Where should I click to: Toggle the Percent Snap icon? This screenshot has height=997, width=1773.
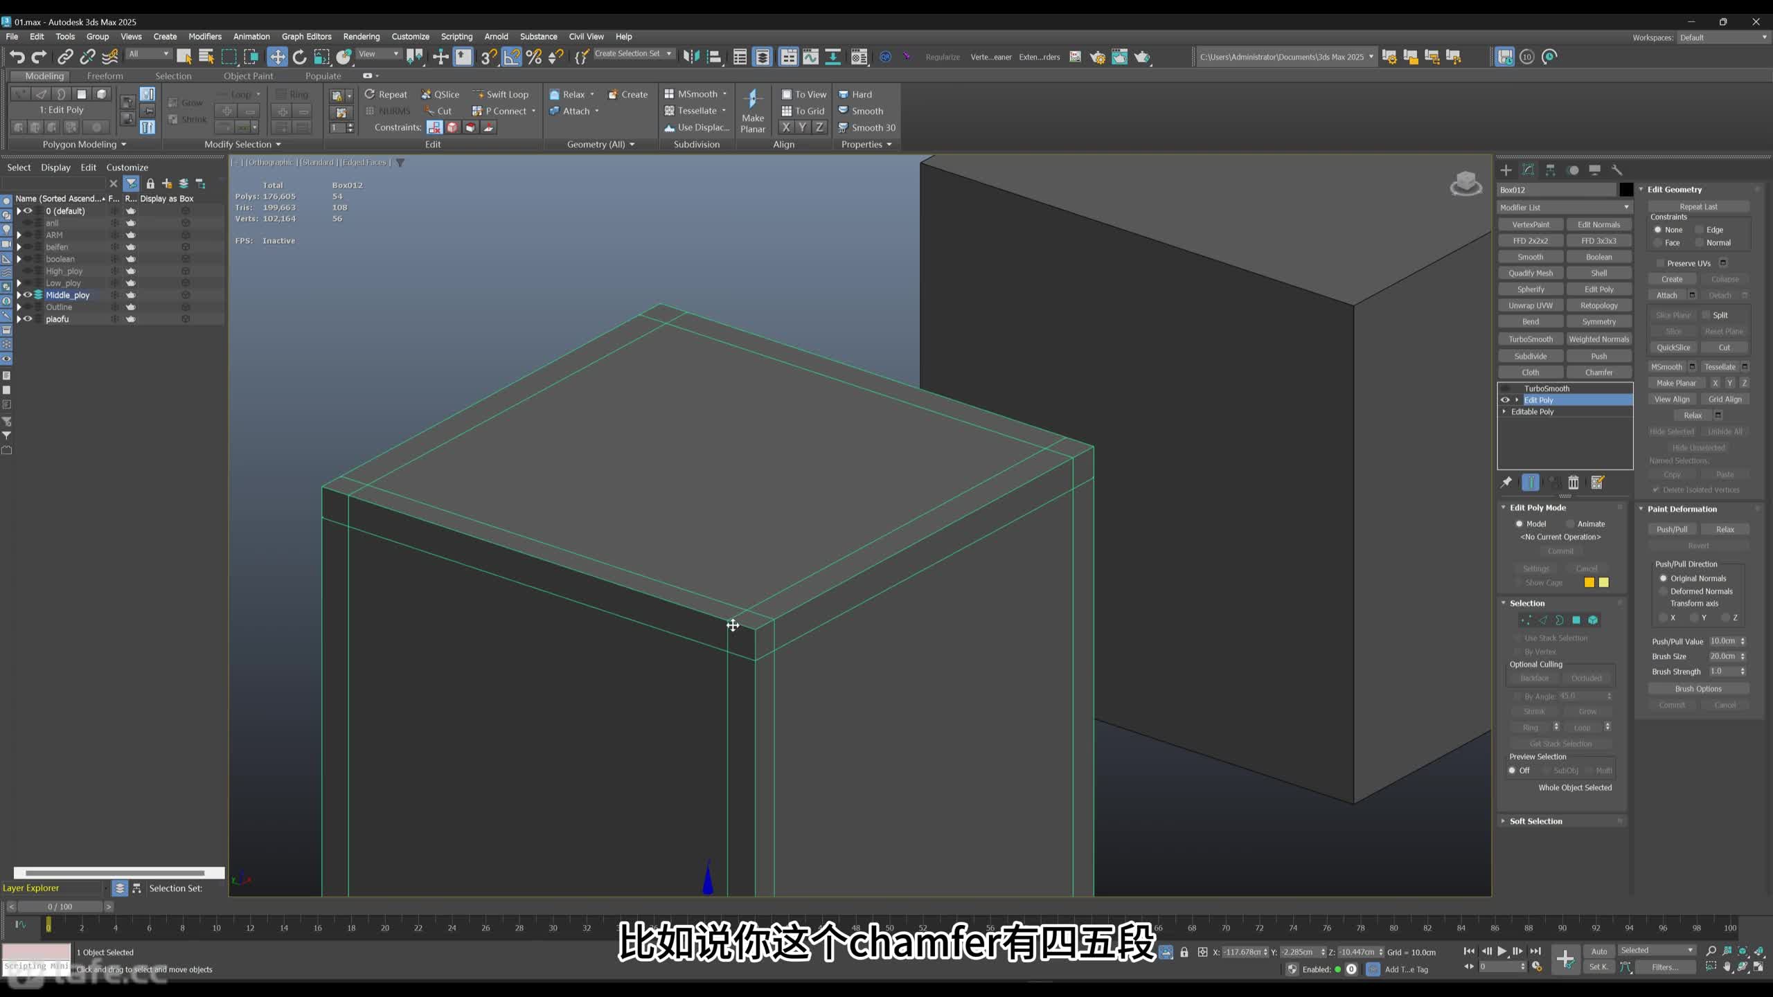point(534,57)
